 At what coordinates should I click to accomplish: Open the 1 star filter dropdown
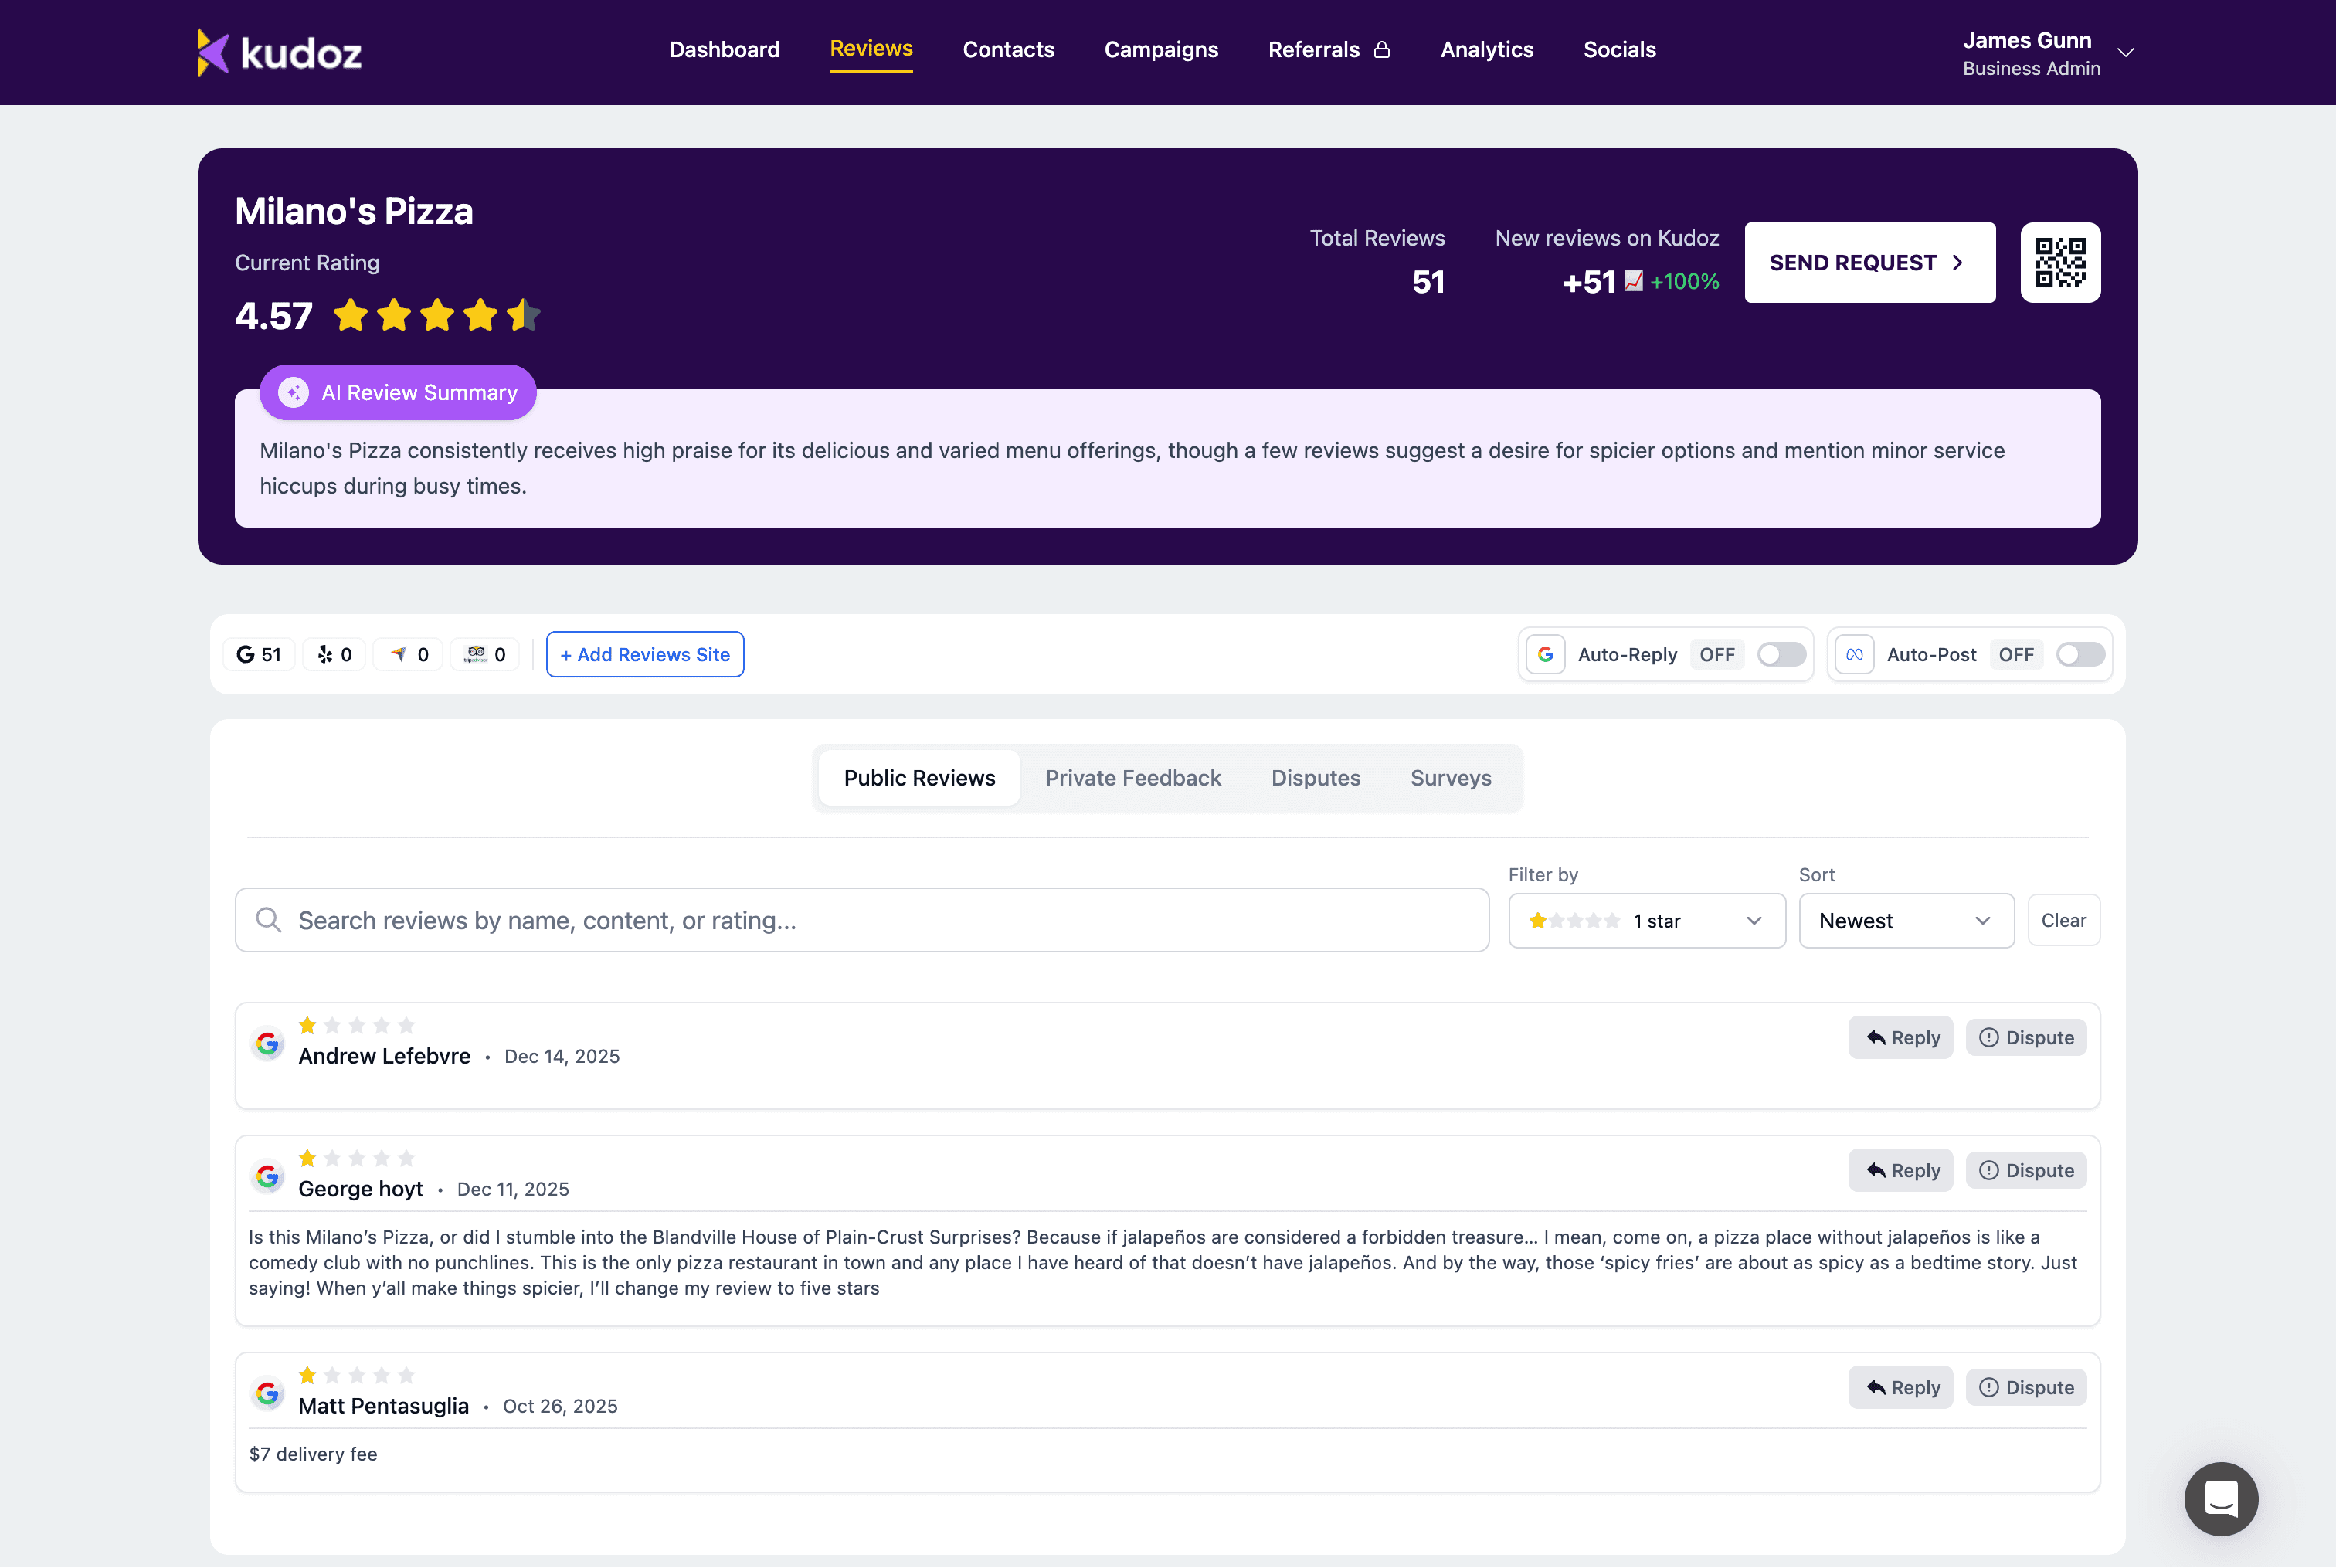[1646, 920]
